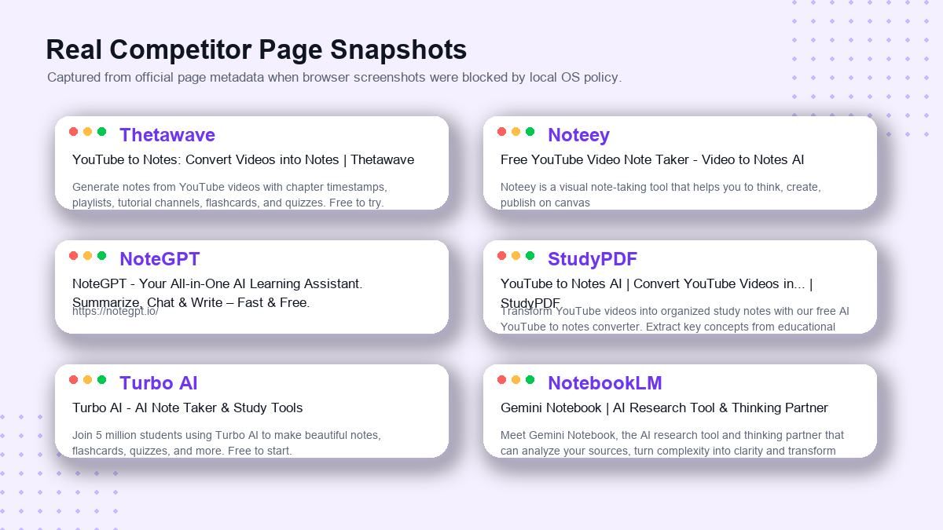Open the Thetawave card heading
Screen dimensions: 943x530
[x=167, y=135]
